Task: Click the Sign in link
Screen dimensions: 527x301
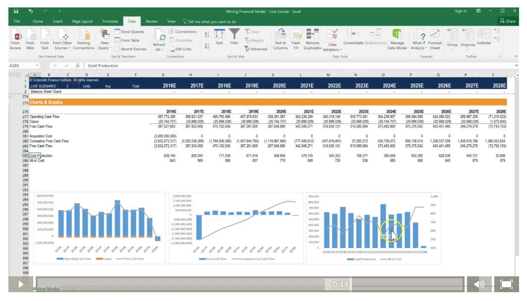Action: tap(461, 11)
